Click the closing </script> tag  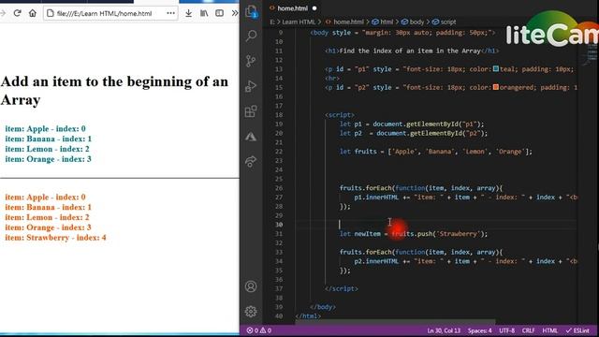point(341,289)
